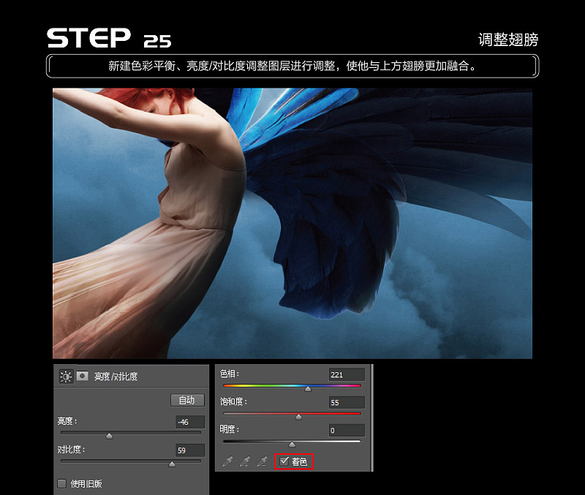Image resolution: width=585 pixels, height=495 pixels.
Task: Click the 明度: label
Action: pyautogui.click(x=230, y=429)
